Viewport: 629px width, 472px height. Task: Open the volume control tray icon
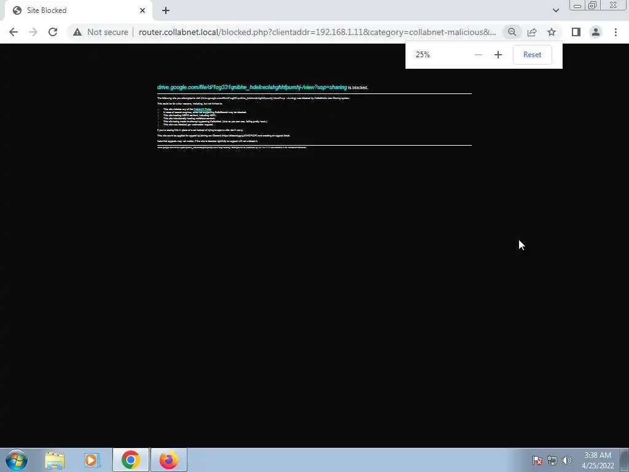pyautogui.click(x=566, y=460)
